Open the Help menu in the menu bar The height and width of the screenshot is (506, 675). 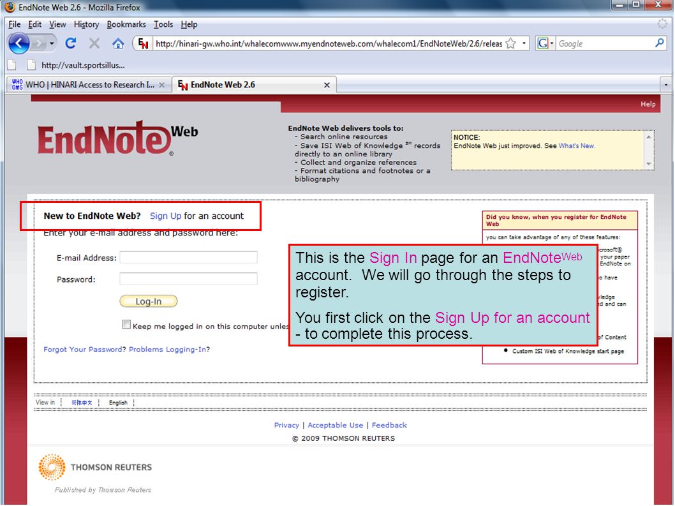pos(189,24)
